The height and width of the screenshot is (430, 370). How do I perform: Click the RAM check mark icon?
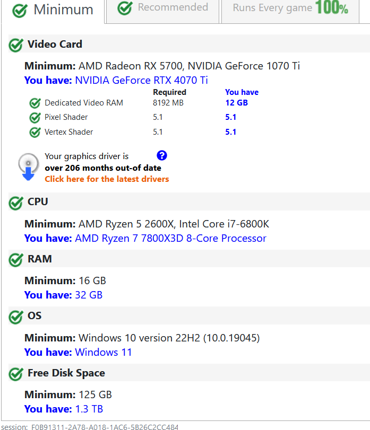[16, 259]
